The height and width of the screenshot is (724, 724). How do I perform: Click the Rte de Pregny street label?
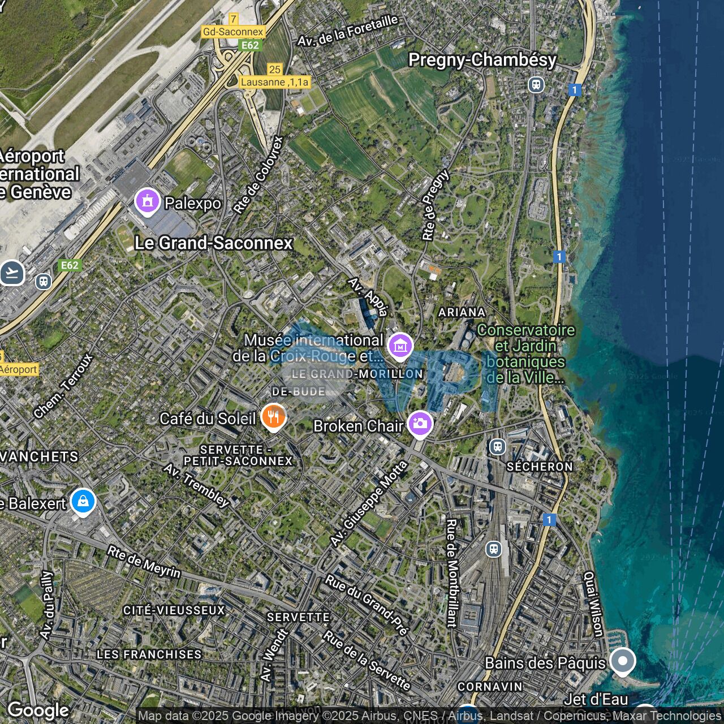436,205
